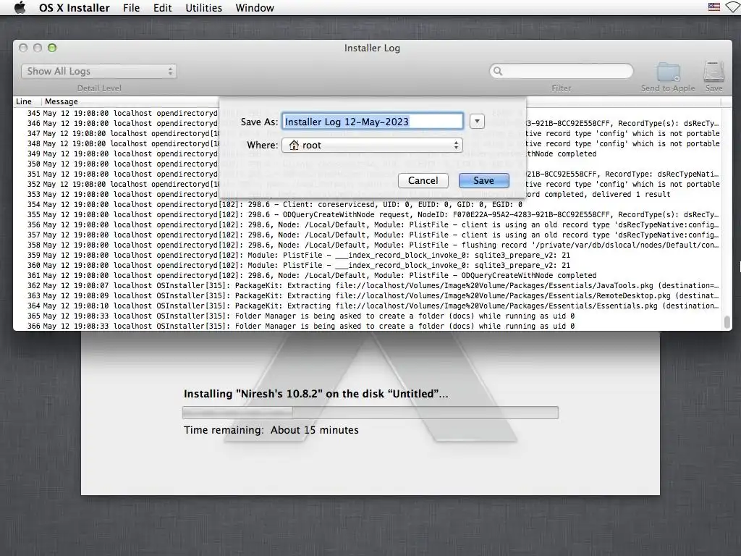
Task: Select log line 360 sqlite3_prepare_v2 entry
Action: [x=366, y=265]
